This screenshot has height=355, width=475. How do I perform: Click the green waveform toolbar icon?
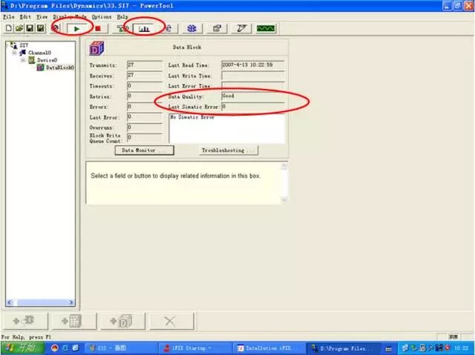266,28
